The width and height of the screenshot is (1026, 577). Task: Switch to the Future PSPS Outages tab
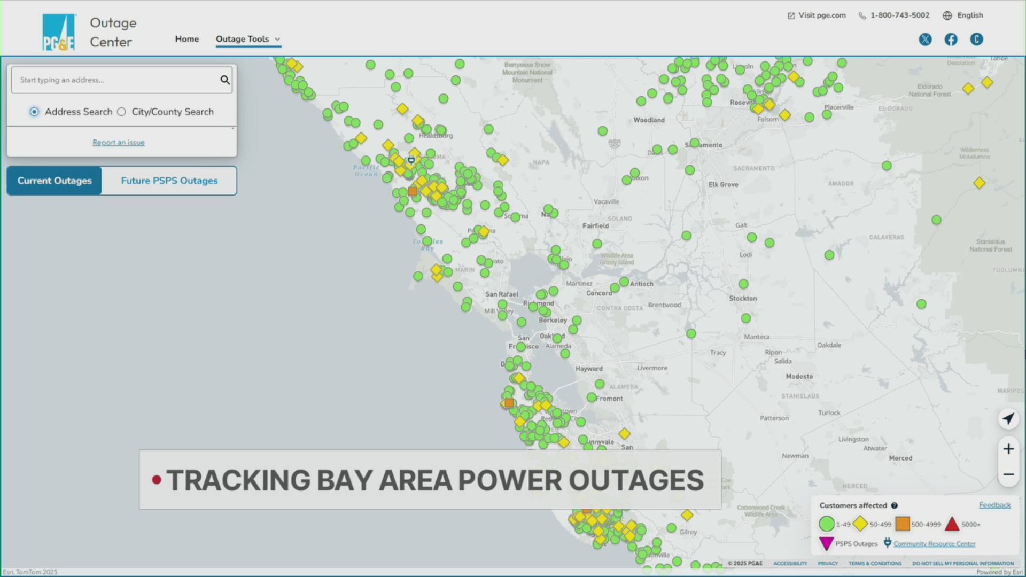point(169,181)
